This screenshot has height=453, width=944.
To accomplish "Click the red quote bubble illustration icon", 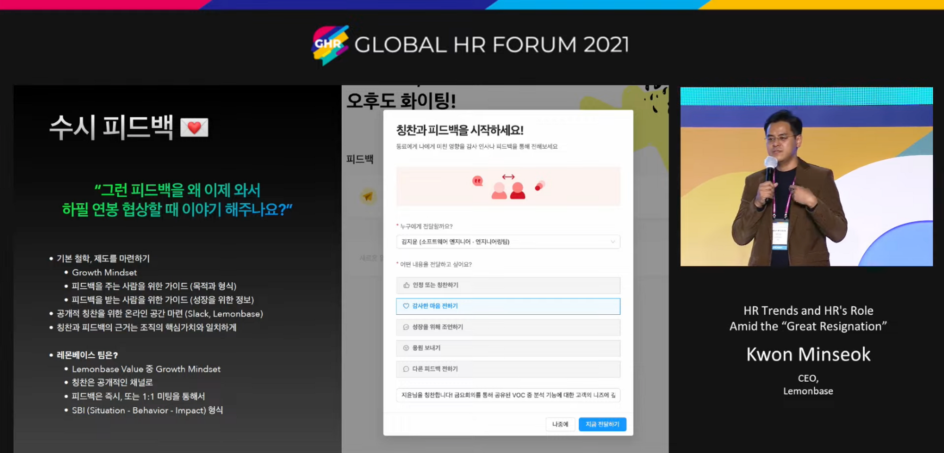I will point(478,181).
